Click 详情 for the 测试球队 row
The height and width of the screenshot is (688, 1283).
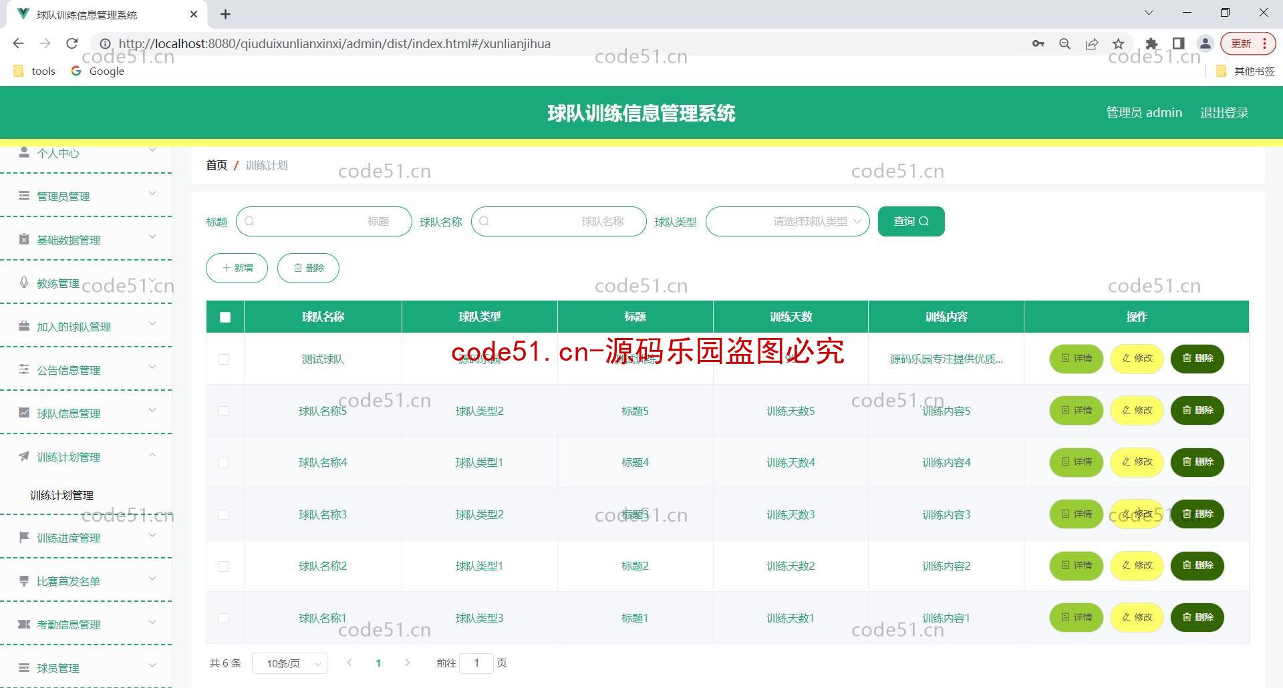tap(1076, 359)
